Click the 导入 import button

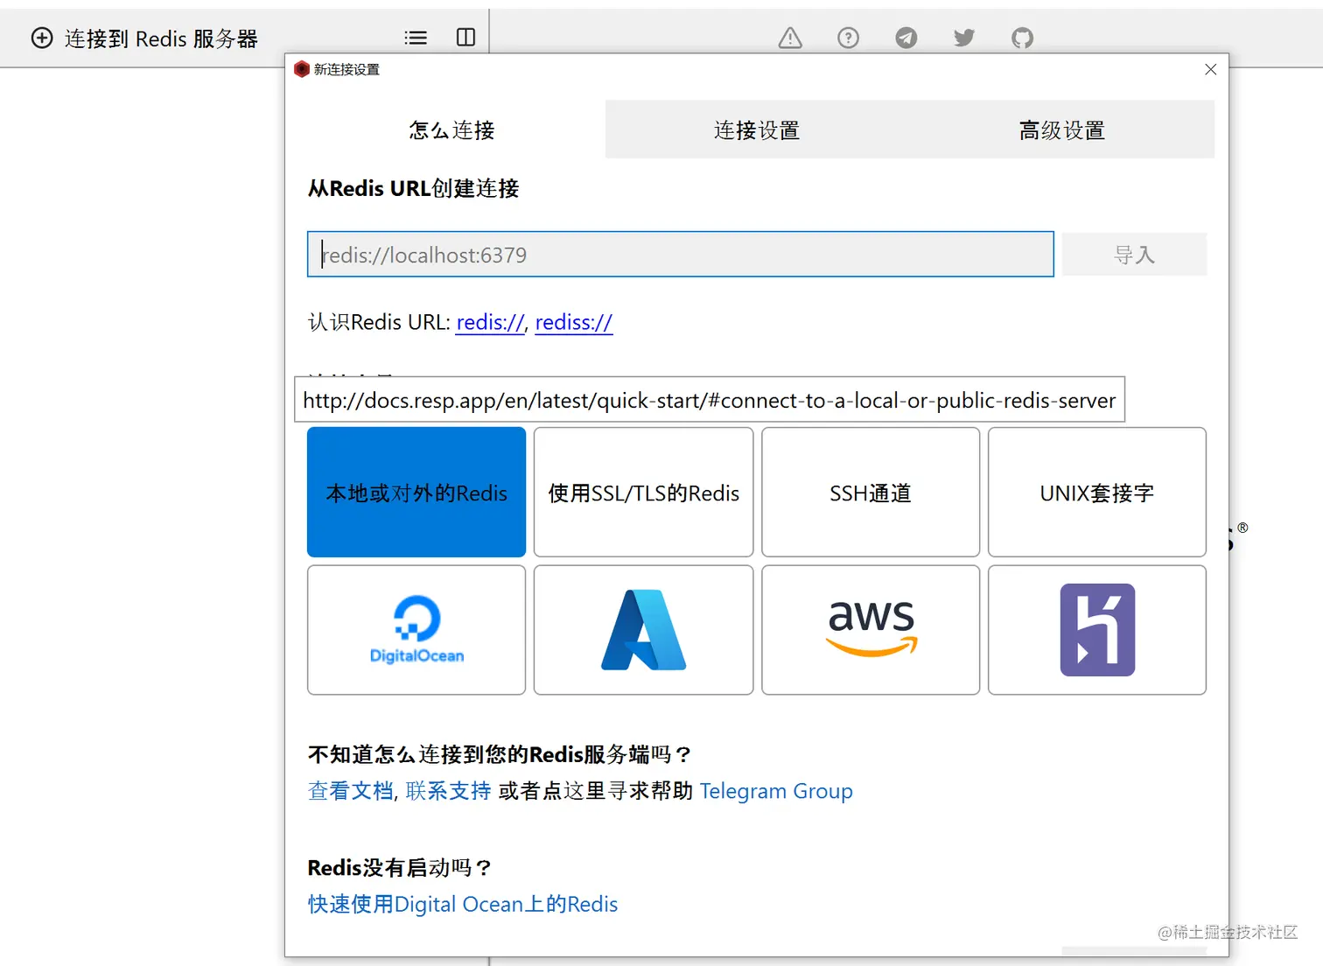point(1135,255)
